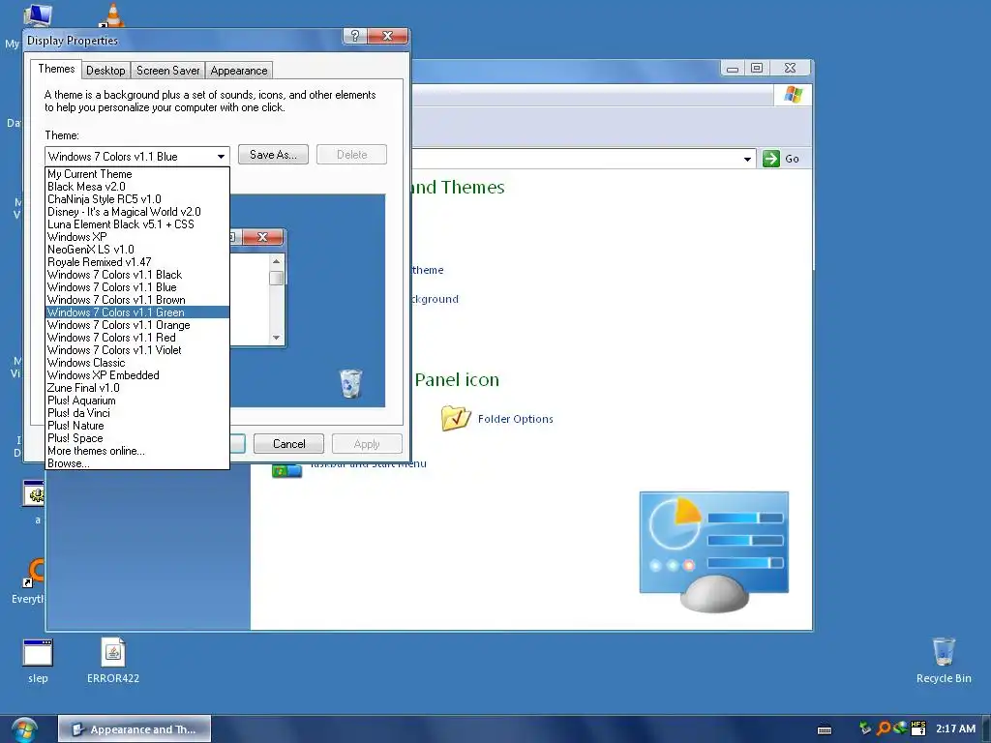Image resolution: width=991 pixels, height=743 pixels.
Task: Select the Windows XP theme entry
Action: click(137, 237)
